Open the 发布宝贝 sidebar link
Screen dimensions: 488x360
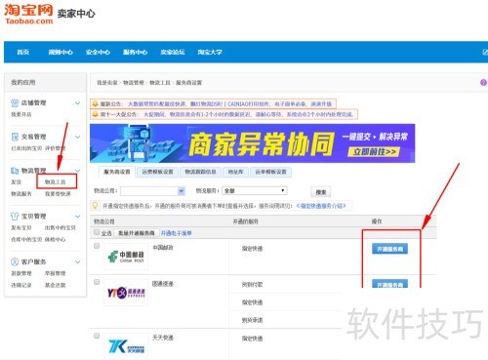[21, 227]
